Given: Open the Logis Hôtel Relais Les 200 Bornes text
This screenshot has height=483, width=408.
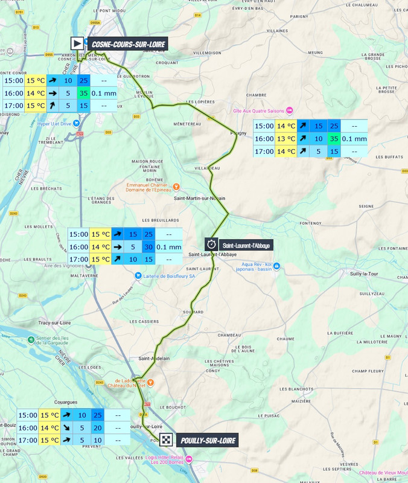Looking at the screenshot, I should pyautogui.click(x=165, y=459).
